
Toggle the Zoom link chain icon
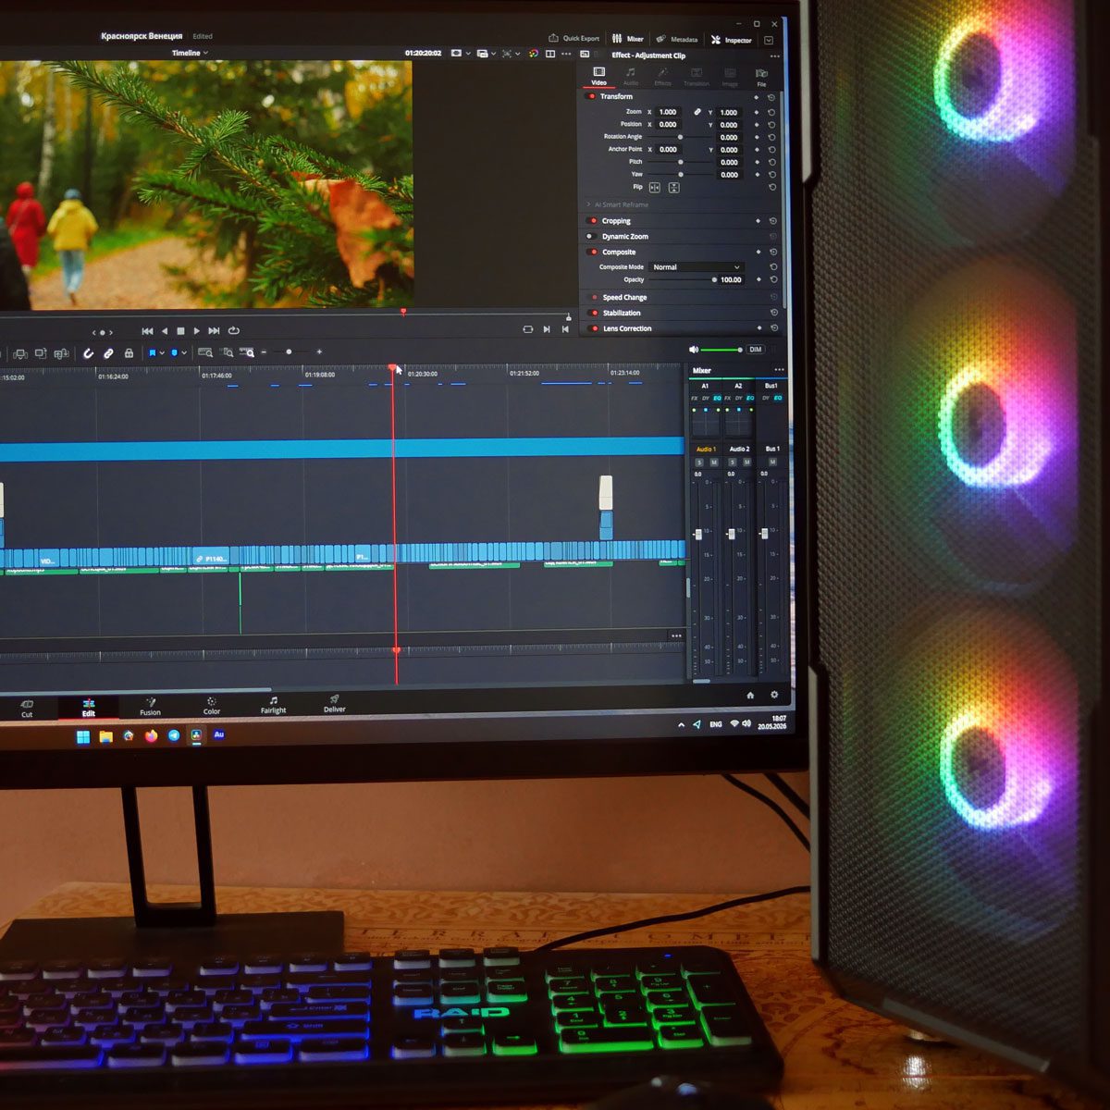coord(697,112)
